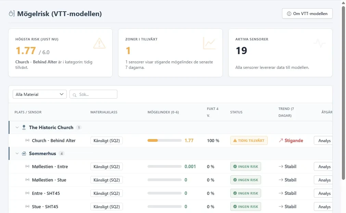
Task: Open Analys for Stue - SHT45
Action: 324,206
